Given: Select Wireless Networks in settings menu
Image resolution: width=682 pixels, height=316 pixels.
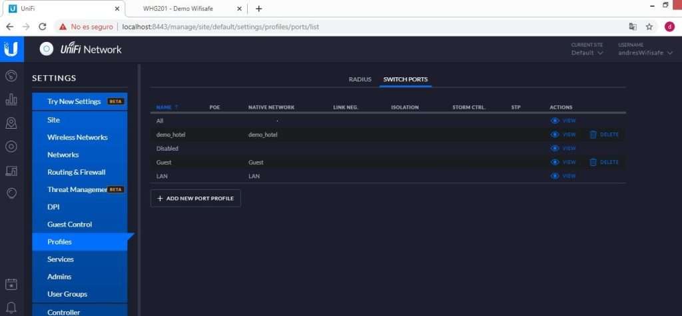Looking at the screenshot, I should point(77,137).
